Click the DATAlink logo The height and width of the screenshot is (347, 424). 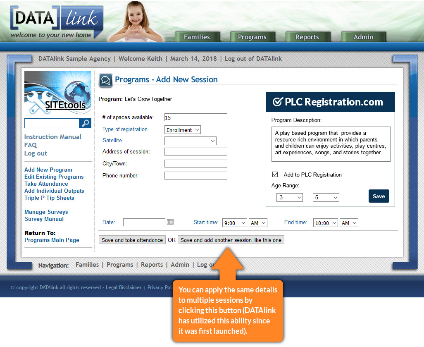click(56, 22)
